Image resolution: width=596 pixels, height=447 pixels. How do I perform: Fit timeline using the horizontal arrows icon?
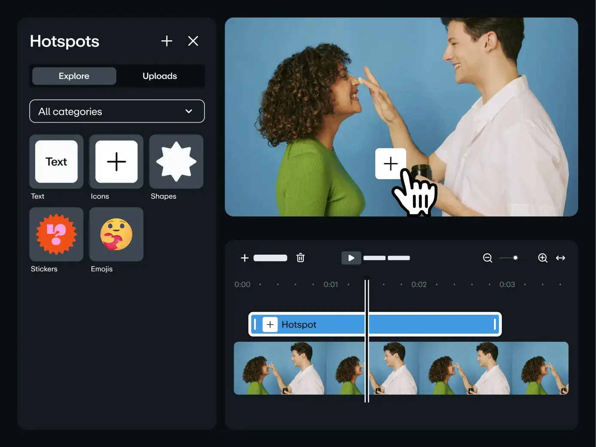tap(560, 258)
